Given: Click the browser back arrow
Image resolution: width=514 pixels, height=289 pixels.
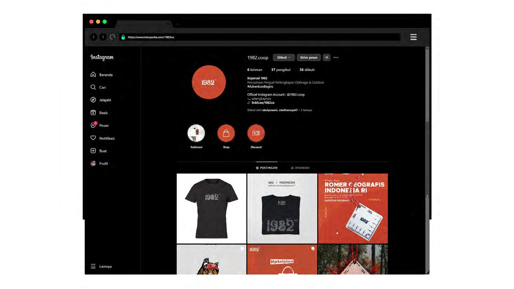Looking at the screenshot, I should click(x=94, y=37).
